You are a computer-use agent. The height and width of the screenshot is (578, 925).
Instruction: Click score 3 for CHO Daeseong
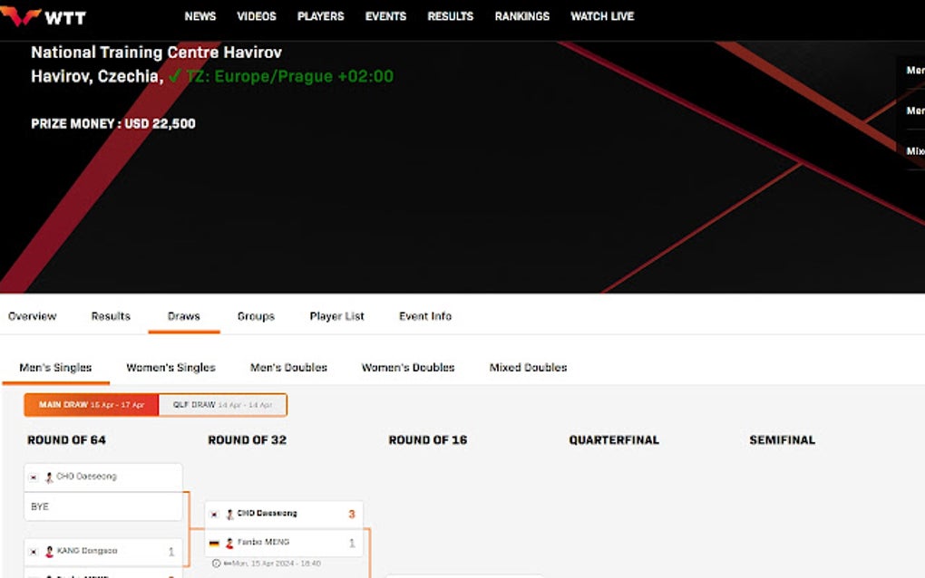click(352, 515)
